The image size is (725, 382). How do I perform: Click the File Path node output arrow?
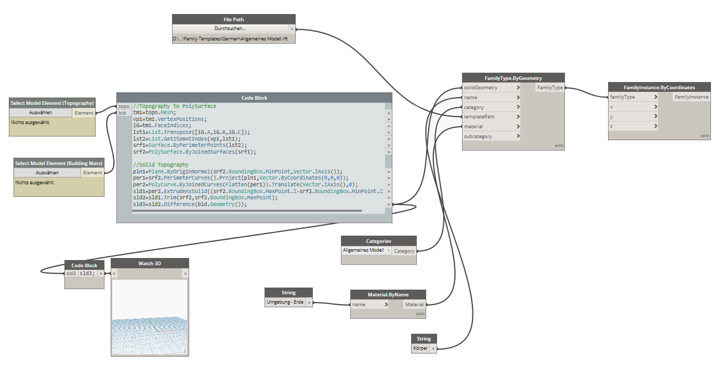point(292,29)
